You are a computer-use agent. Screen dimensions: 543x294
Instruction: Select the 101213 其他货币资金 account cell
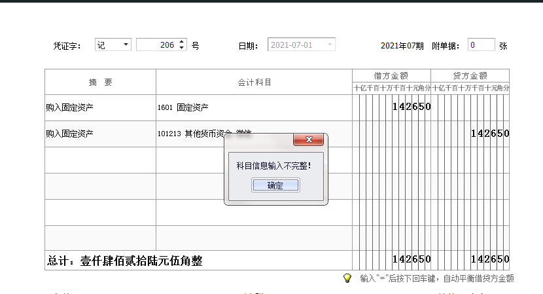(190, 134)
